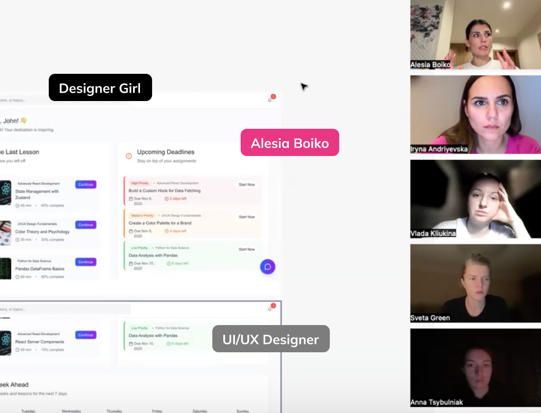Click Start Now for Create a Color Palette
Image resolution: width=541 pixels, height=413 pixels.
(246, 217)
